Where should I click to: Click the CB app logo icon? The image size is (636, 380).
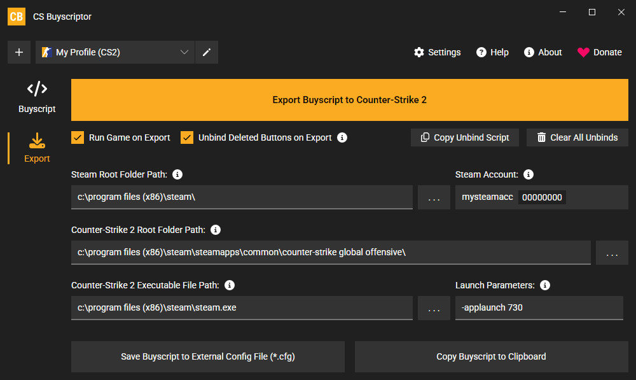[17, 17]
